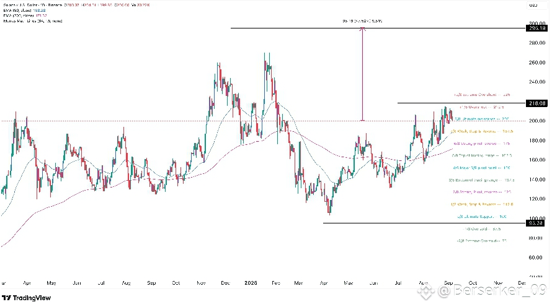Click the Nov label left of Dec 2025
Screen dimensions: 552x307
201,283
